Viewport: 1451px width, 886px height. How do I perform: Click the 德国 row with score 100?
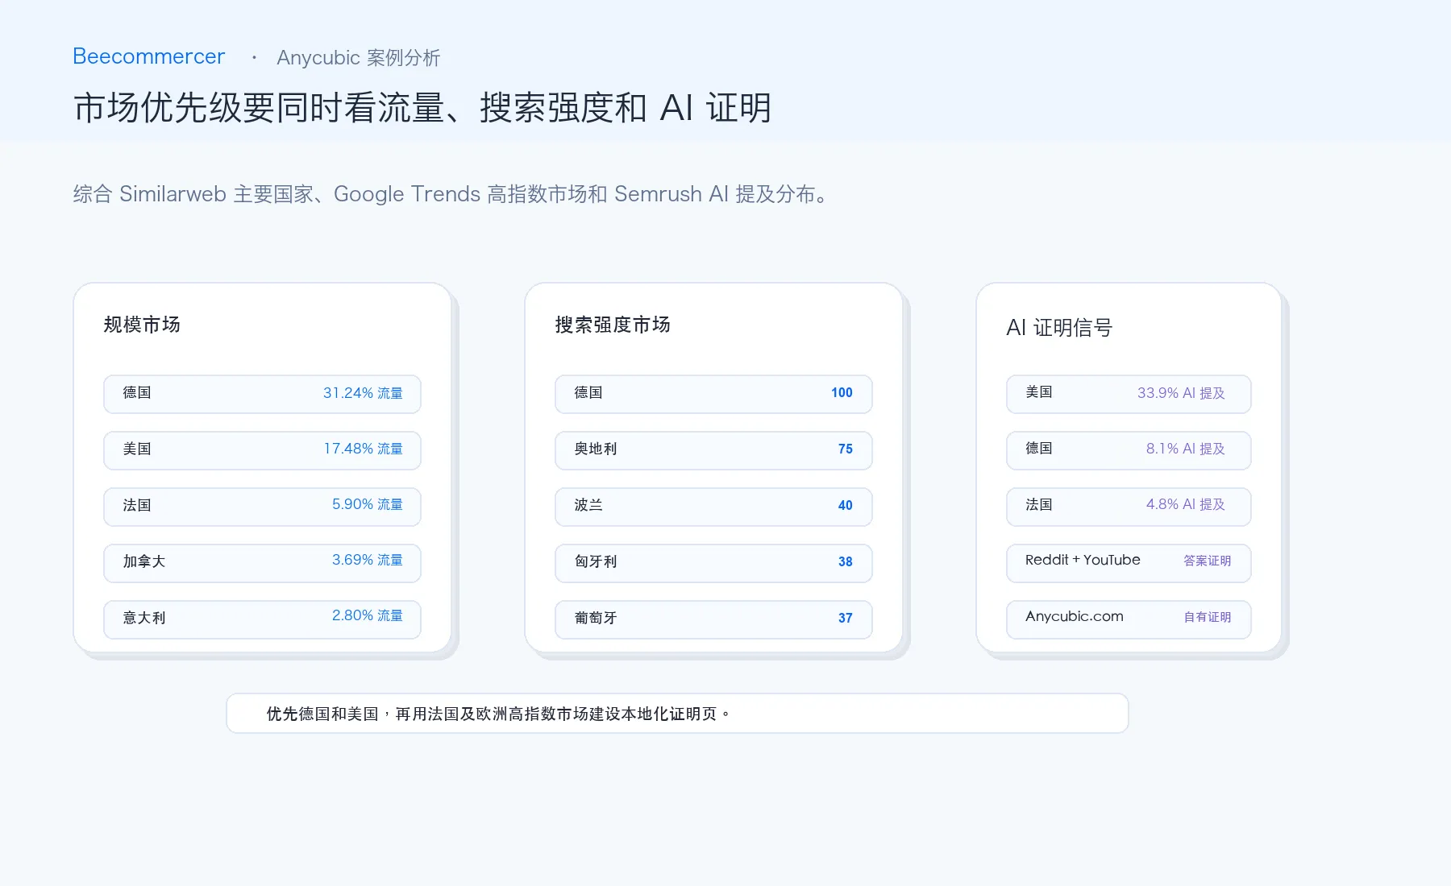point(713,393)
